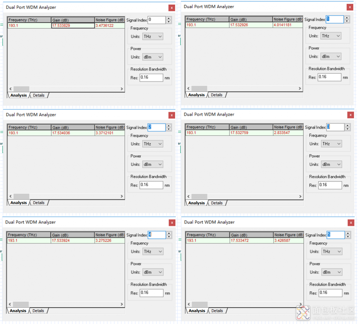Click up arrow of Signal Index 5 spinner
Screen dimensions: 360x324
coord(347,233)
